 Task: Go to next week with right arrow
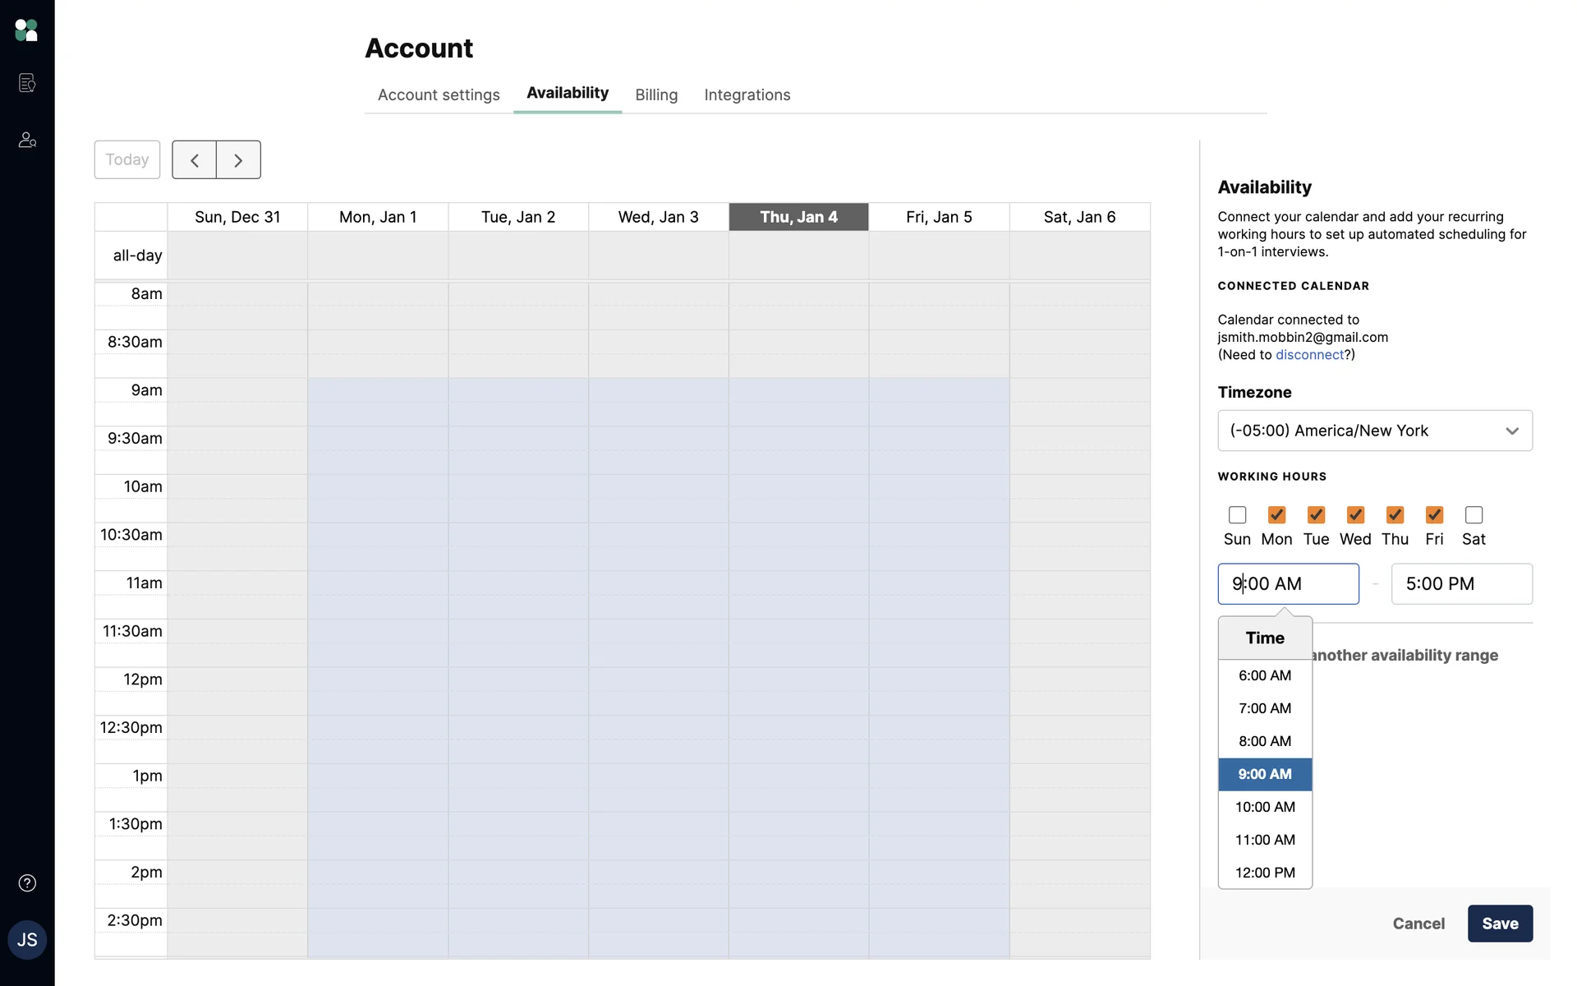click(x=238, y=160)
